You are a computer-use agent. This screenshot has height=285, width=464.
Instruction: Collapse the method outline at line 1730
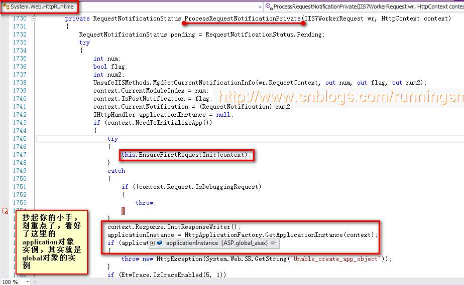point(34,19)
